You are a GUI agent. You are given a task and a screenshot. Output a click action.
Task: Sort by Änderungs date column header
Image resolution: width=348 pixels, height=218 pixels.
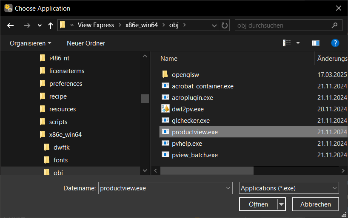pos(332,59)
